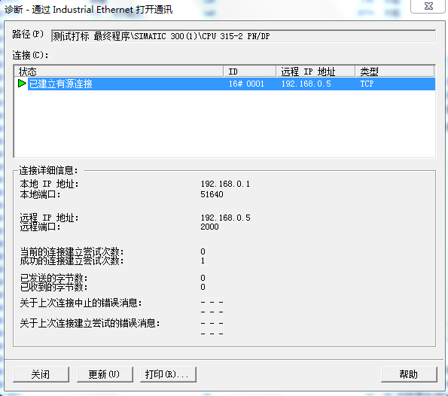448x396 pixels.
Task: Click the 连接详细信息 group title
Action: click(48, 170)
